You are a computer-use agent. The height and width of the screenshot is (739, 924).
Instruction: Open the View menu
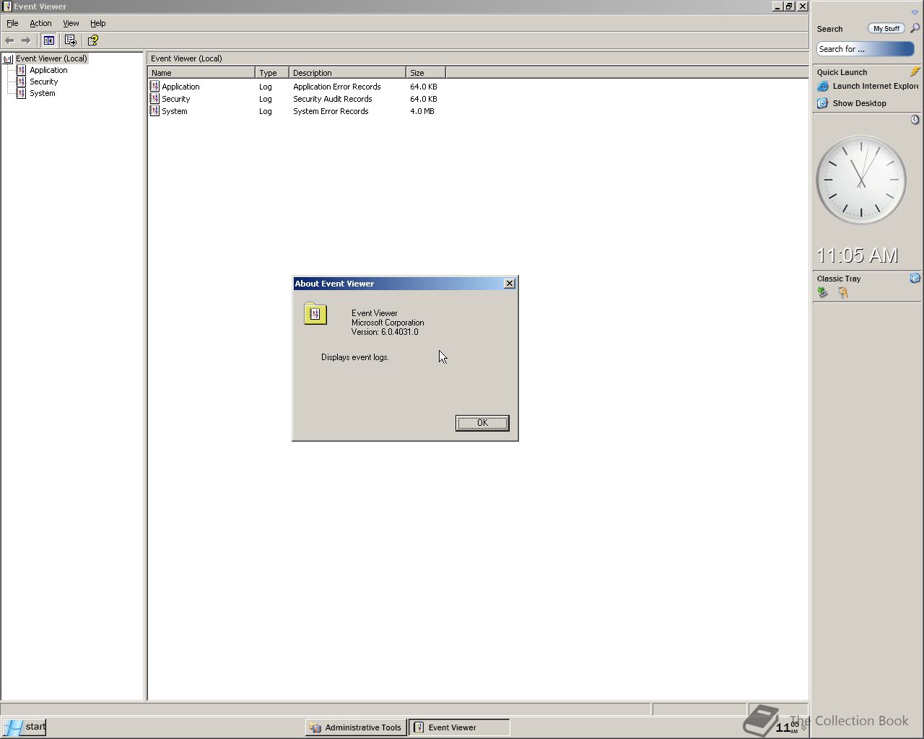click(x=71, y=23)
